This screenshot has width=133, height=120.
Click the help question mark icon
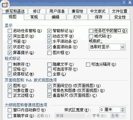coord(124,2)
